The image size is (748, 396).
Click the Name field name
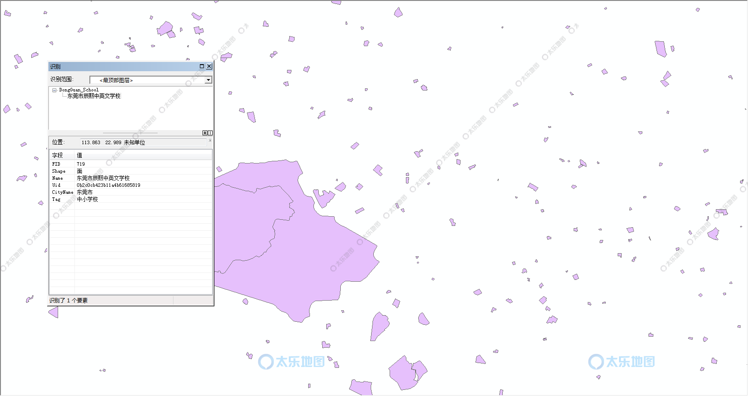(57, 178)
